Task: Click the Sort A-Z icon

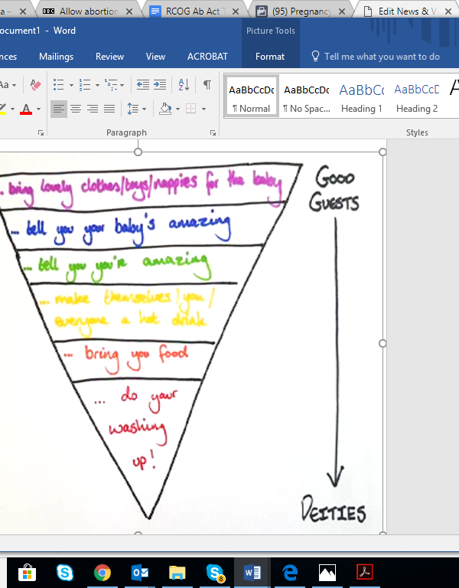Action: (x=184, y=85)
